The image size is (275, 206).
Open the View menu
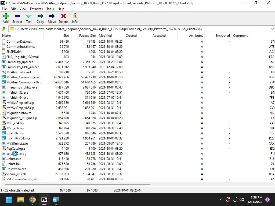[23, 9]
